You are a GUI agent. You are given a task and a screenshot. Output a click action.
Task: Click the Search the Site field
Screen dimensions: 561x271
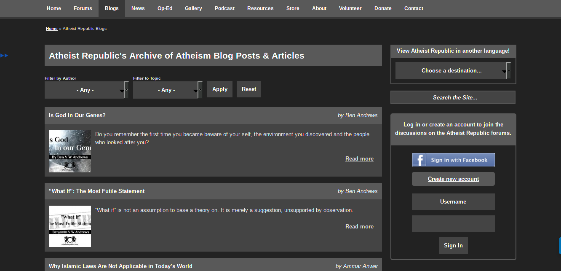click(453, 97)
